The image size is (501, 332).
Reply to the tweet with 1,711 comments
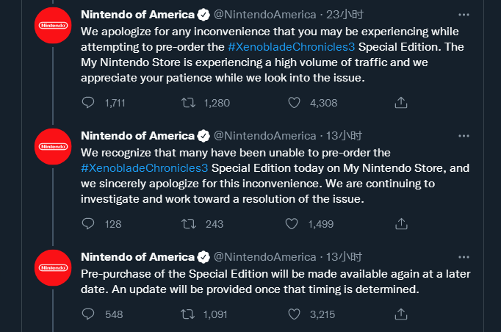pos(88,103)
